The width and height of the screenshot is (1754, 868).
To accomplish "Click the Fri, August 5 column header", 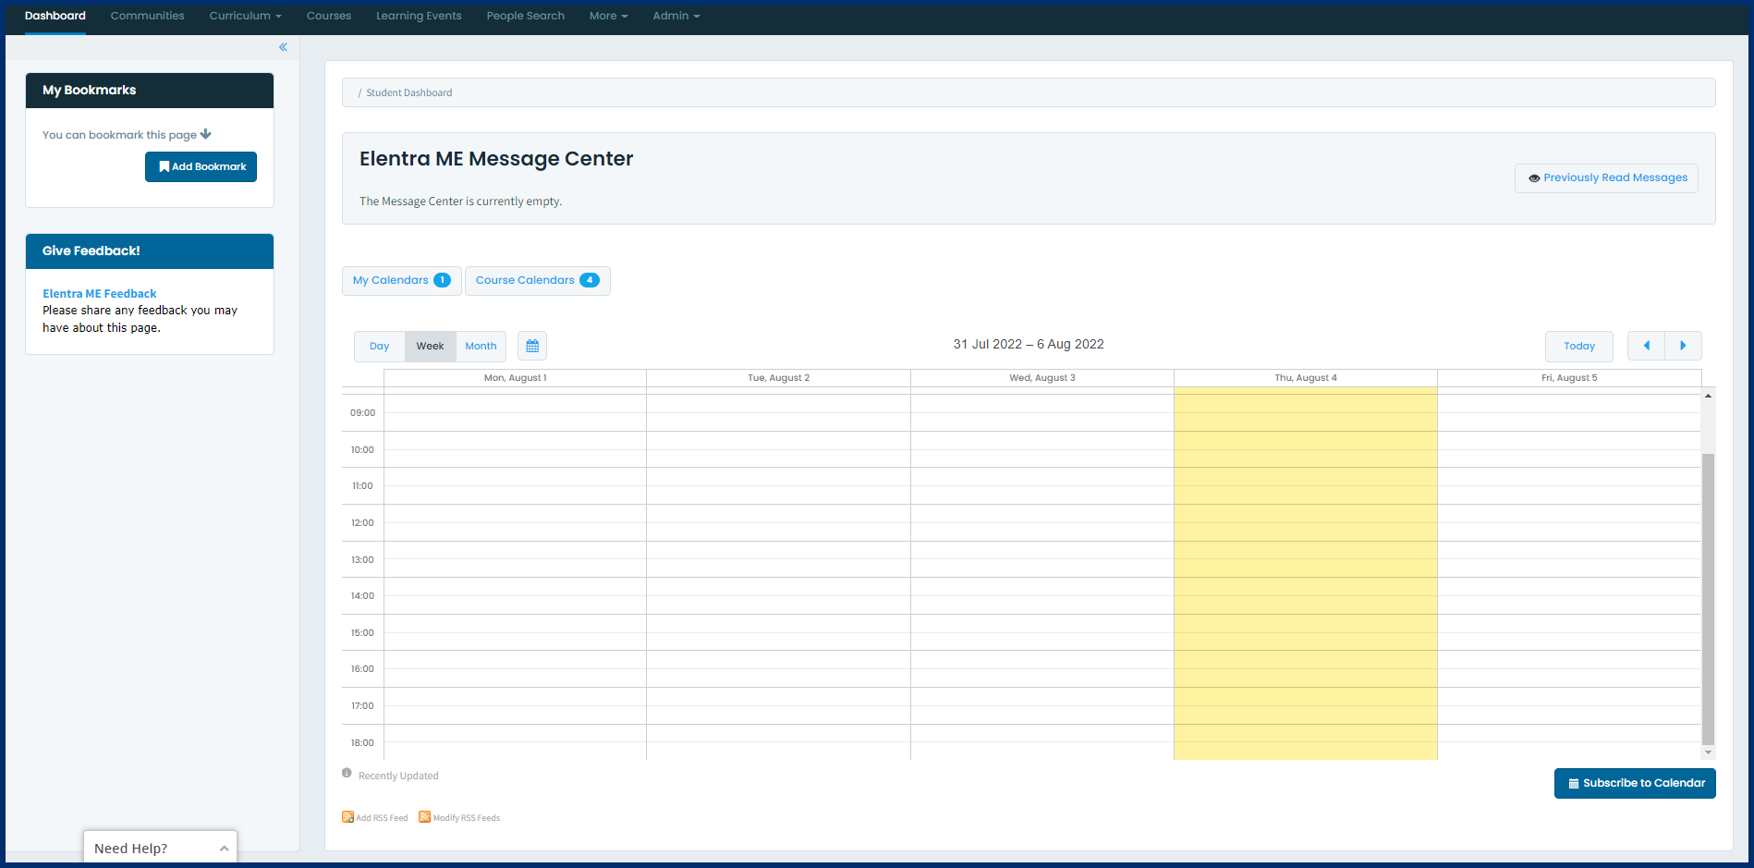I will click(x=1569, y=377).
